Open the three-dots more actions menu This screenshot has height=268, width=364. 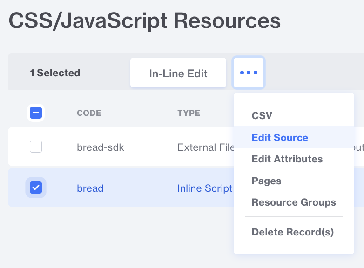(x=249, y=73)
